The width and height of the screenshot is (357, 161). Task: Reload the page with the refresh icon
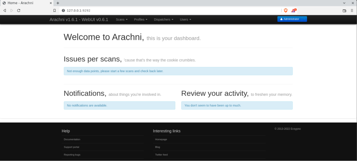pyautogui.click(x=19, y=10)
